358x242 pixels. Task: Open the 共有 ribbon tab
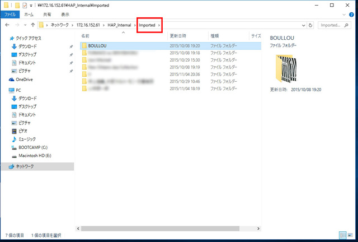point(47,15)
